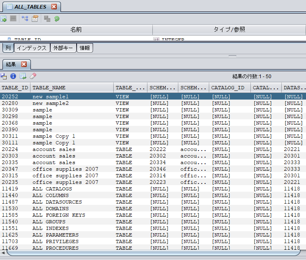Switch to the インデックス tab

click(x=32, y=48)
